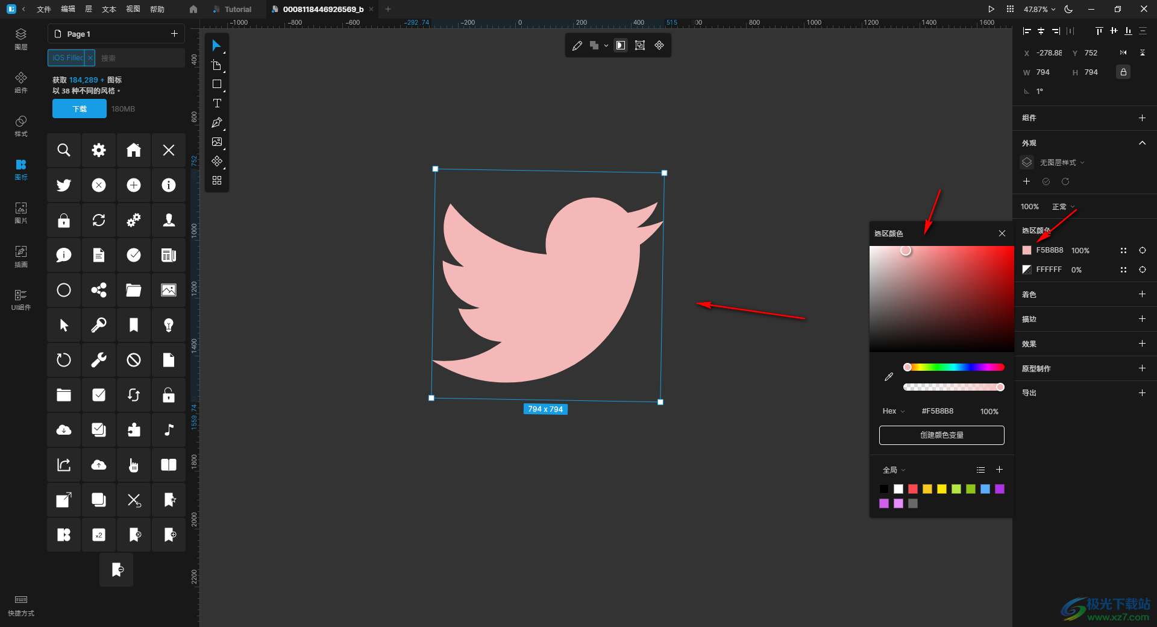Click the F5B8B8 selection color swatch

[1027, 250]
